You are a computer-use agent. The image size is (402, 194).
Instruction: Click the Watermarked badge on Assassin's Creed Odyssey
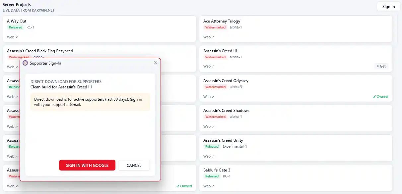pos(215,87)
